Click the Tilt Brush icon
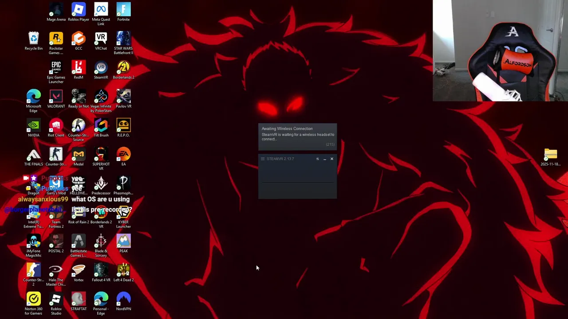Viewport: 568px width, 319px height. click(x=101, y=128)
